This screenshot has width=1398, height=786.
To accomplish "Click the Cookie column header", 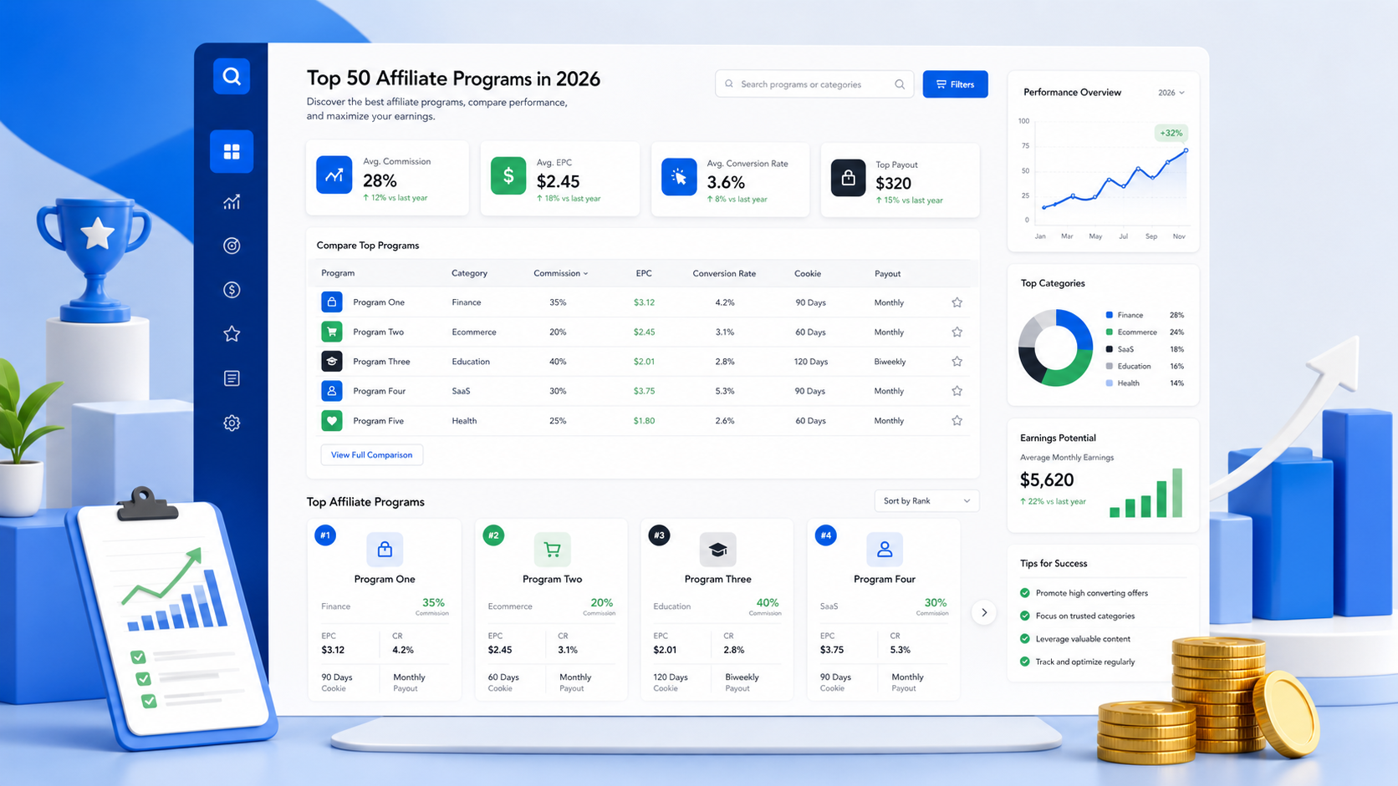I will coord(808,273).
